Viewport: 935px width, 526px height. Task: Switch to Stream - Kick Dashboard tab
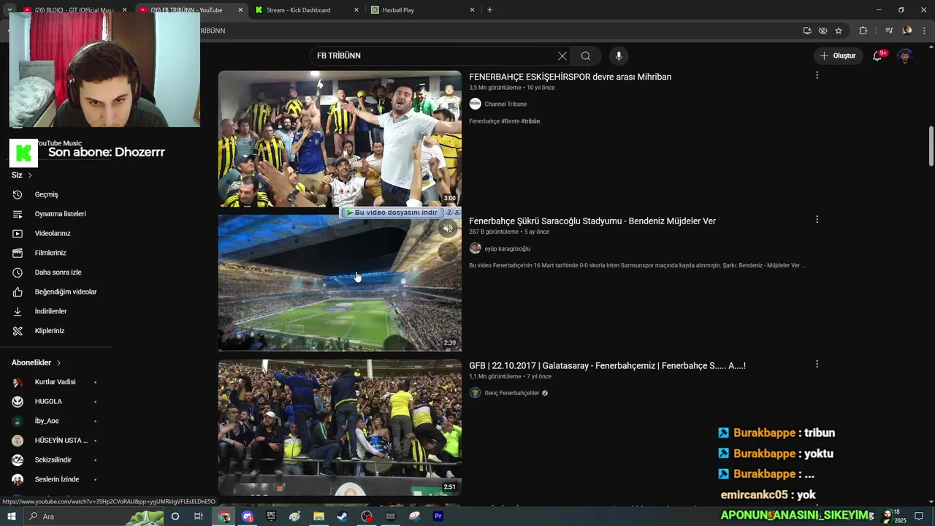coord(298,10)
